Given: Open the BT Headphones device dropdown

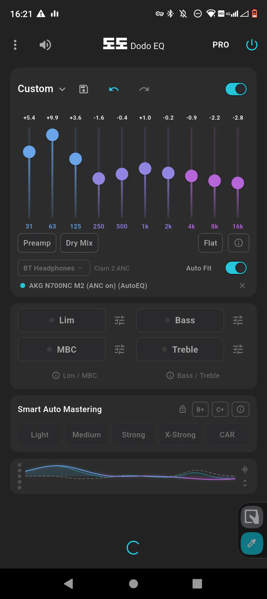Looking at the screenshot, I should [54, 268].
